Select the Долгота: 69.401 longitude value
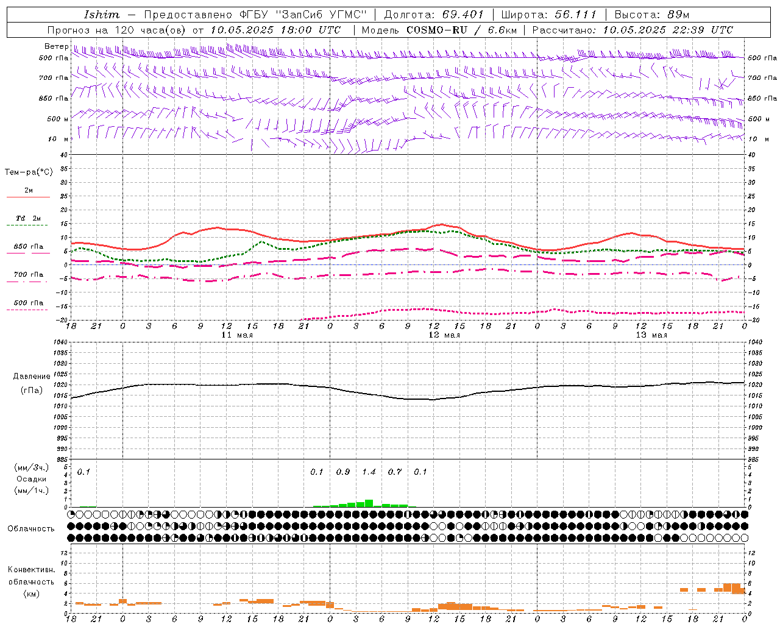Screen dimensions: 780x624 [433, 14]
